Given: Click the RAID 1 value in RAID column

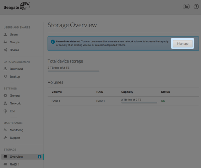Looking at the screenshot, I should point(100,101).
